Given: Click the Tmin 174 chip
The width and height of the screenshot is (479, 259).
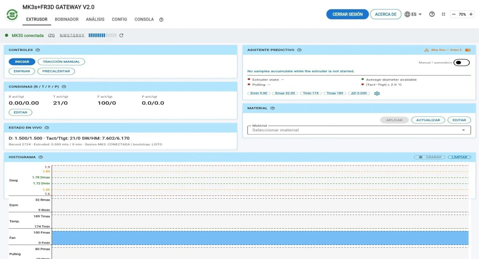Looking at the screenshot, I should tap(311, 93).
